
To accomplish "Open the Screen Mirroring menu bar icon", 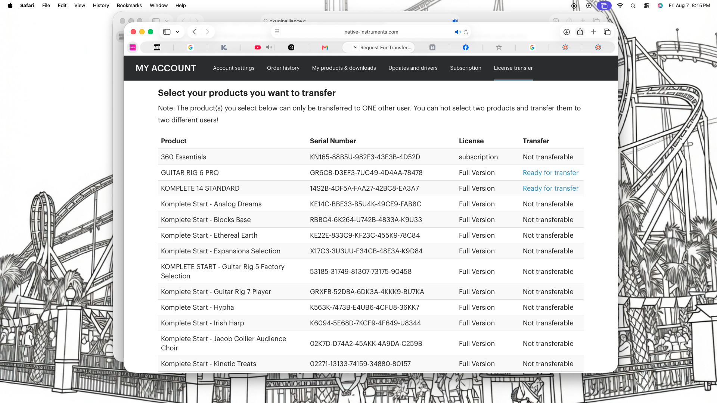I will tap(604, 6).
